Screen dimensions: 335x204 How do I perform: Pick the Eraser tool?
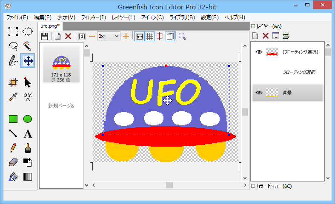click(13, 162)
